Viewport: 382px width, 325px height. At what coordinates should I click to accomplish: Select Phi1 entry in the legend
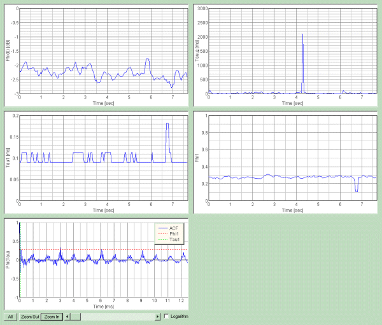point(171,233)
